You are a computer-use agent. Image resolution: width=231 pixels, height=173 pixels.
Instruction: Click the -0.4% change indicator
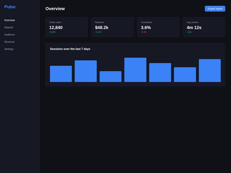click(144, 32)
